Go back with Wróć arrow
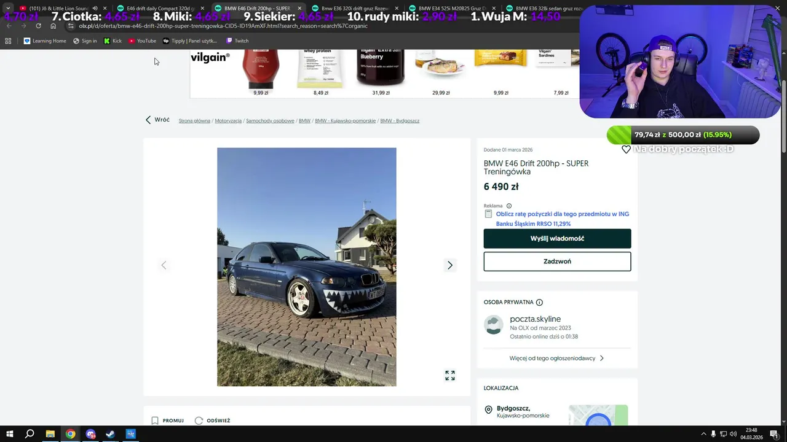The height and width of the screenshot is (442, 787). [x=157, y=120]
